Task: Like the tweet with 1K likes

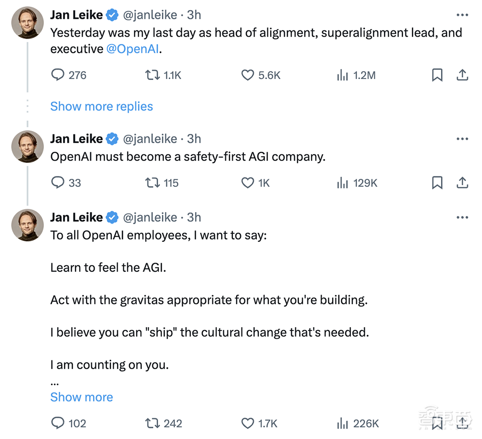Action: (x=248, y=183)
